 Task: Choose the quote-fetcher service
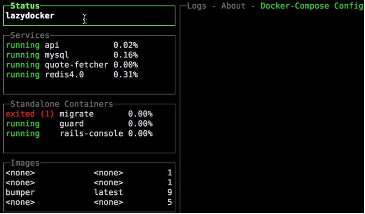76,65
